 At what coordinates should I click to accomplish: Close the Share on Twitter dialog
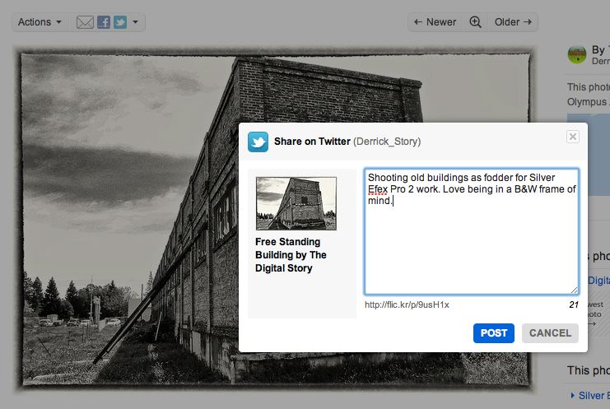[x=573, y=137]
